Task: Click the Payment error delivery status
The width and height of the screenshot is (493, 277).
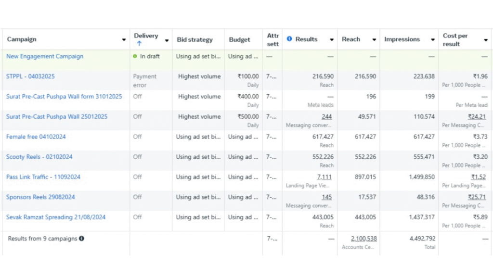Action: click(x=145, y=80)
